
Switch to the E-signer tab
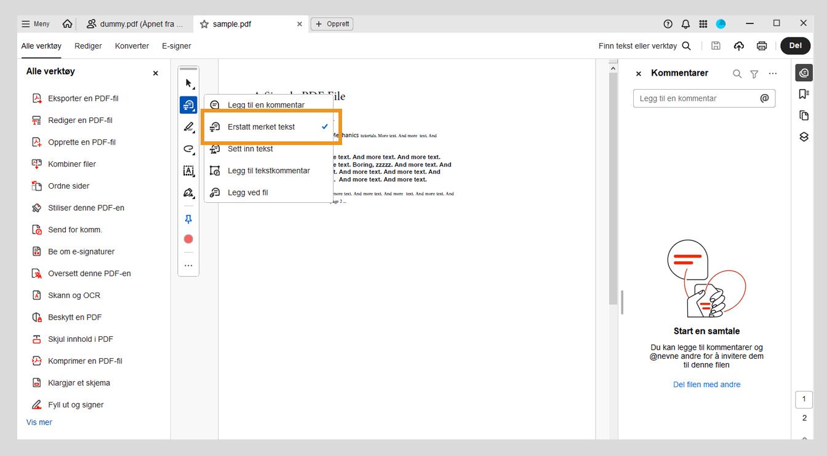pyautogui.click(x=177, y=46)
